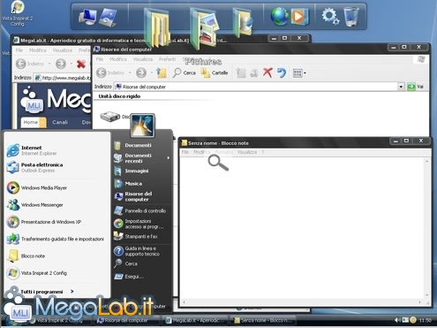Open Visualizza menu in Blocco note
Image resolution: width=437 pixels, height=328 pixels.
pos(247,152)
